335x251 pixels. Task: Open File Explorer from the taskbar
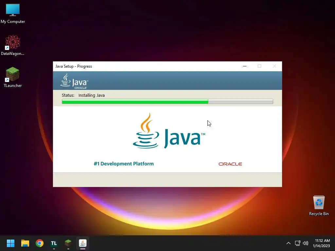click(25, 243)
